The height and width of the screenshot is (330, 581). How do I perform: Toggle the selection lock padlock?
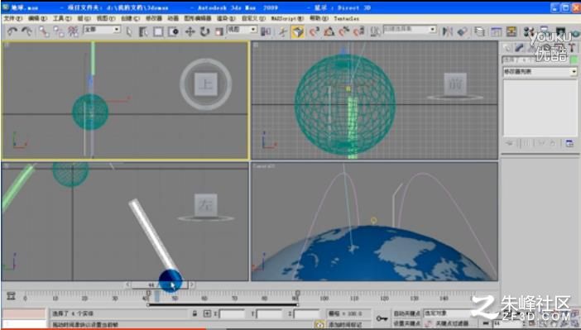[194, 313]
